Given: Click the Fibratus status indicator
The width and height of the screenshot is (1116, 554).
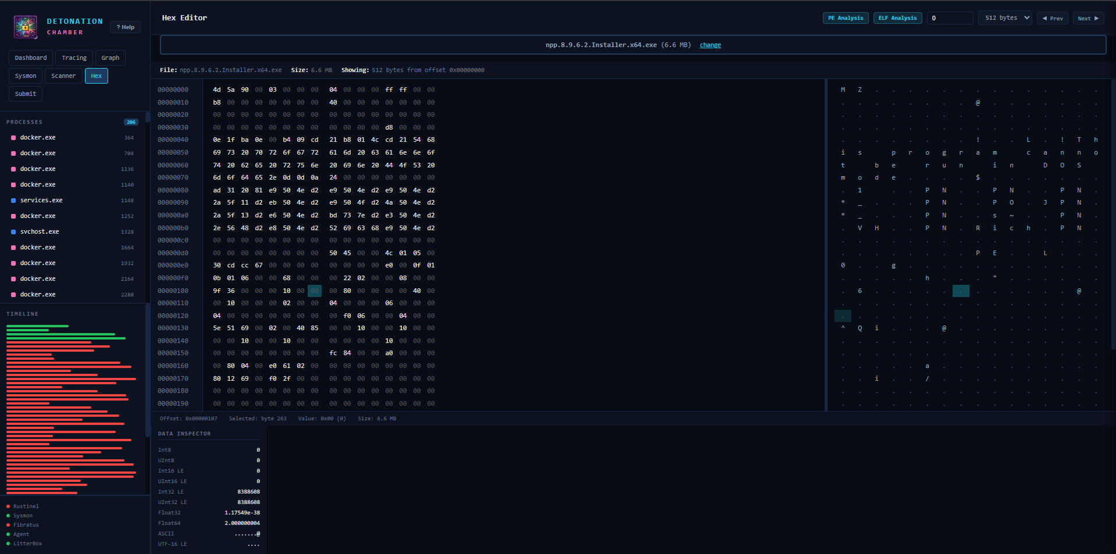Looking at the screenshot, I should (23, 525).
